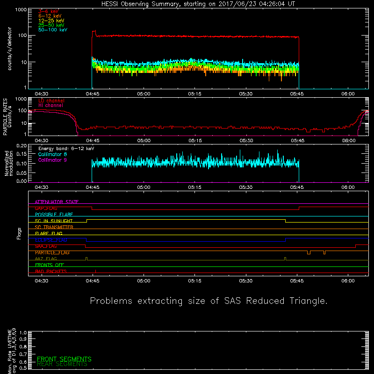Click the 05:45 tick under the modulation plot
This screenshot has width=374, height=374.
297,187
